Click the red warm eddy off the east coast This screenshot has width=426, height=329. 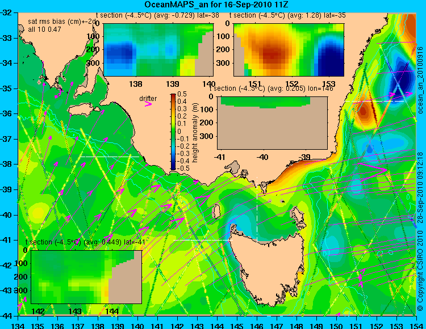point(364,111)
